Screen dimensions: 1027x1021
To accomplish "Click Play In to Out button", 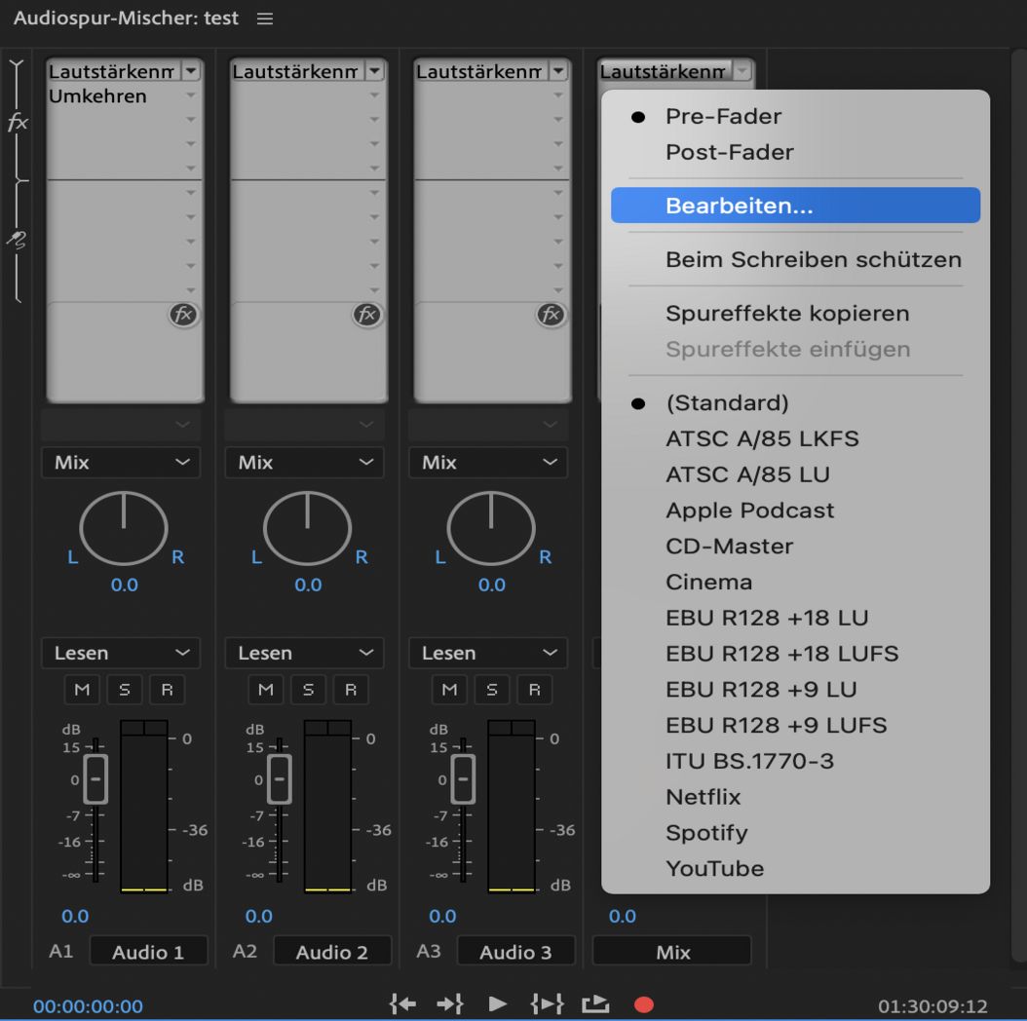I will coord(547,1003).
